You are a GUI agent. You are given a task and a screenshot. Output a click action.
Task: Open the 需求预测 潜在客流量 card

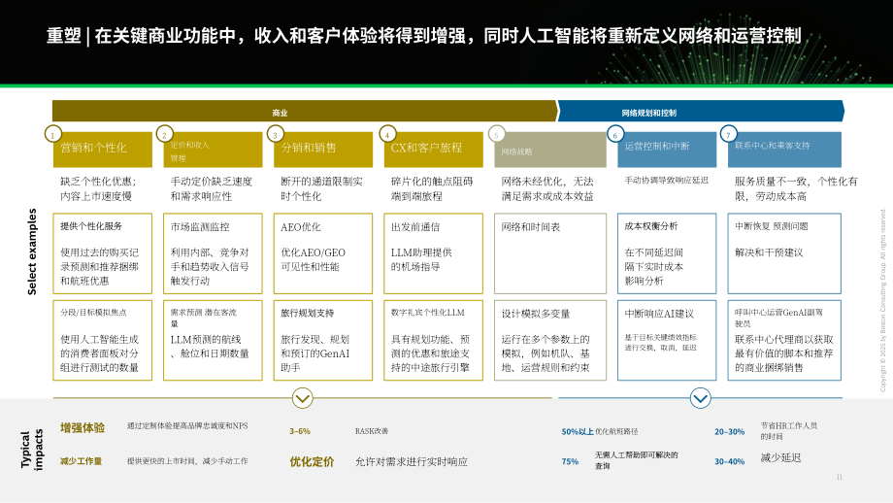(x=213, y=340)
